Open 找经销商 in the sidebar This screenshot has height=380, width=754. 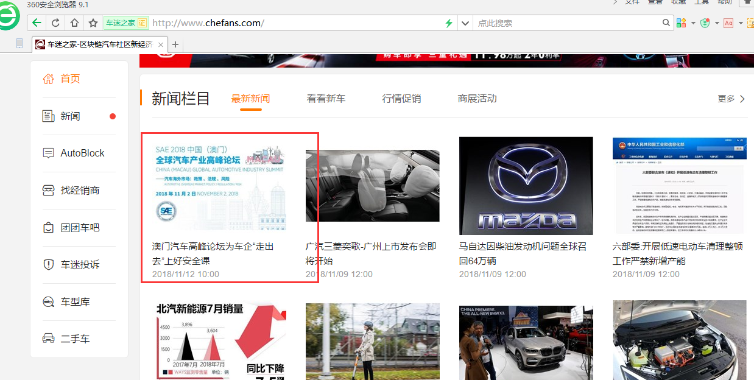point(79,191)
